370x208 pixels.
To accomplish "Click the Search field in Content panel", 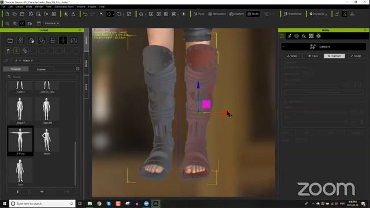I will (42, 77).
